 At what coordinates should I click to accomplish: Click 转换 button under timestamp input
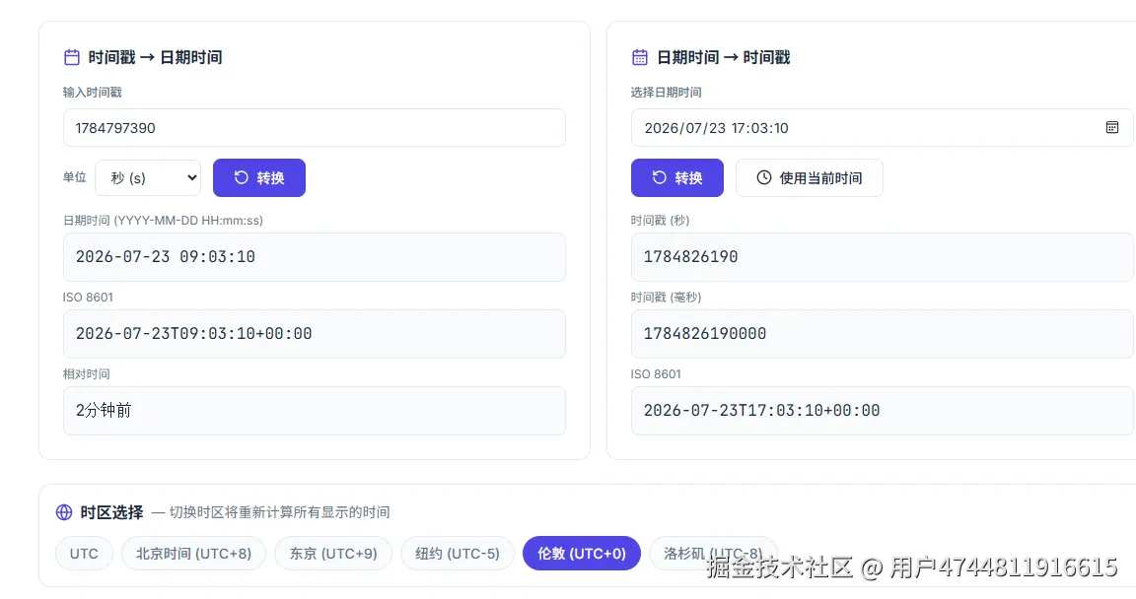tap(259, 177)
